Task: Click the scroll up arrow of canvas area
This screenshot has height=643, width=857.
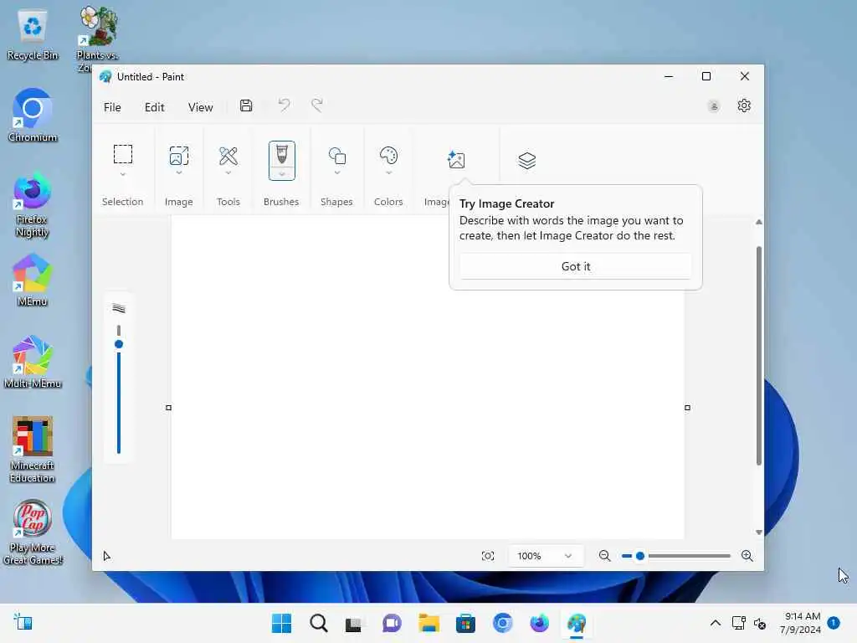Action: tap(758, 222)
